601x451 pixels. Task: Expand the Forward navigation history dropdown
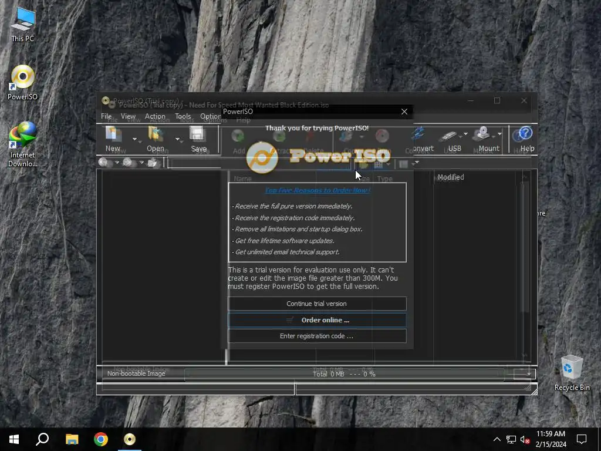tap(141, 163)
